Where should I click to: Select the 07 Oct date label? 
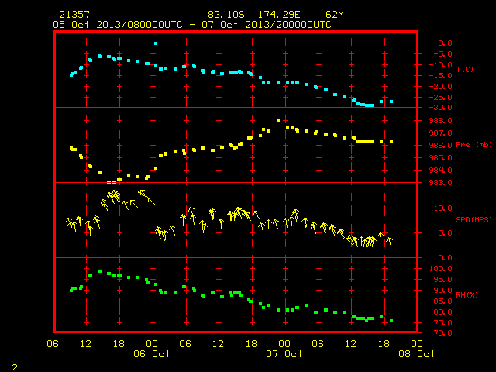pyautogui.click(x=284, y=353)
